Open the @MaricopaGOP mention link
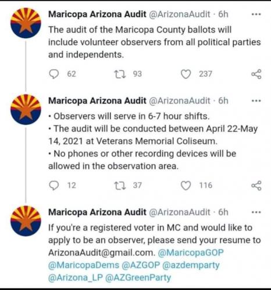This screenshot has height=290, width=271. tap(191, 253)
